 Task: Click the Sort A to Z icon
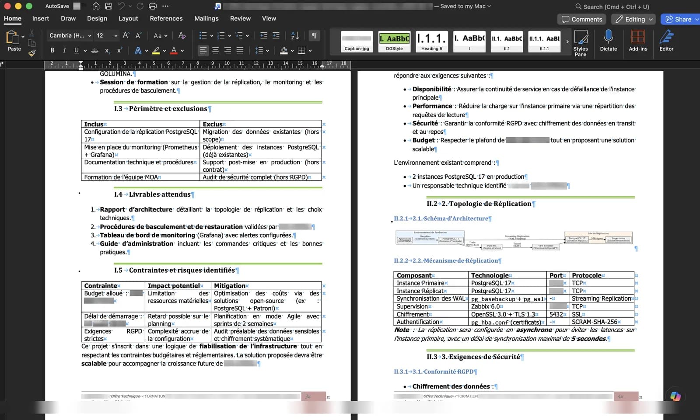click(295, 35)
